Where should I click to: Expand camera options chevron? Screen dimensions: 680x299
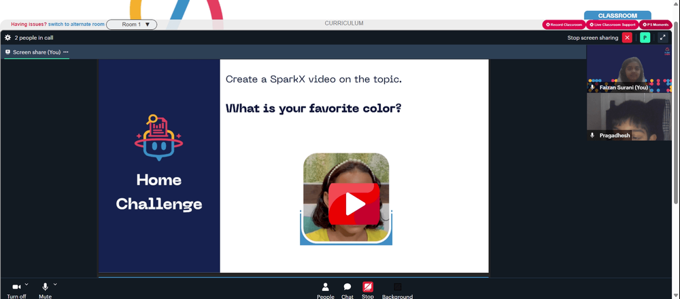click(x=27, y=284)
